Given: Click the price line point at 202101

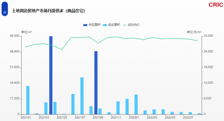Looking at the screenshot, I should (x=26, y=47).
